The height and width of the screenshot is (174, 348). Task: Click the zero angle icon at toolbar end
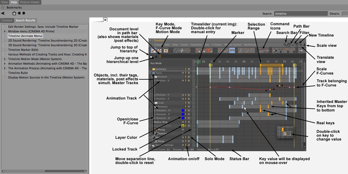[x=300, y=50]
